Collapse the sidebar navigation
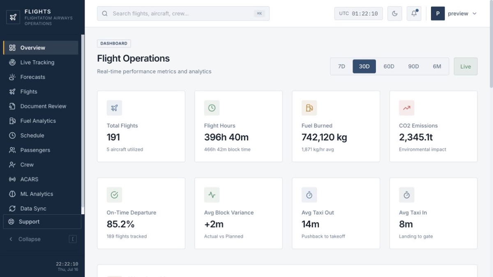 point(30,239)
